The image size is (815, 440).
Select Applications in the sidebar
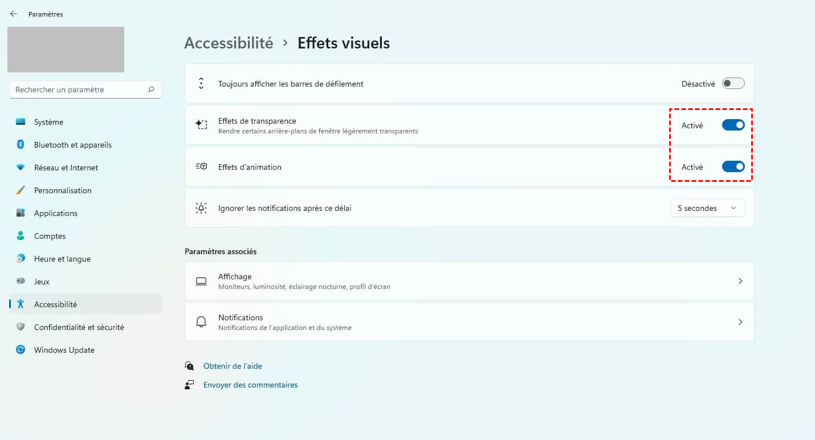[x=55, y=213]
